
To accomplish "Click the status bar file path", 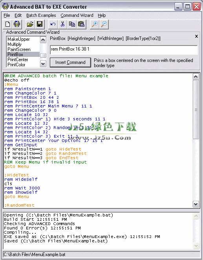I will [x=35, y=255].
